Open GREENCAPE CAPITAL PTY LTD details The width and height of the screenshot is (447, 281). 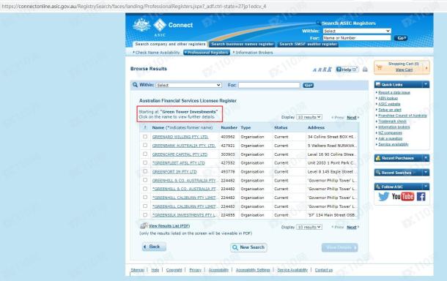click(180, 154)
